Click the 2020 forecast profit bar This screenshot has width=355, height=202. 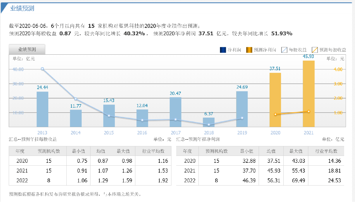275,100
